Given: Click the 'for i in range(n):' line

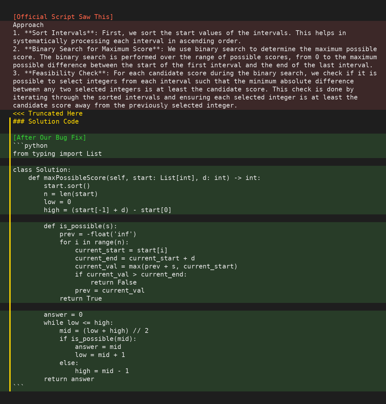Looking at the screenshot, I should point(94,242).
